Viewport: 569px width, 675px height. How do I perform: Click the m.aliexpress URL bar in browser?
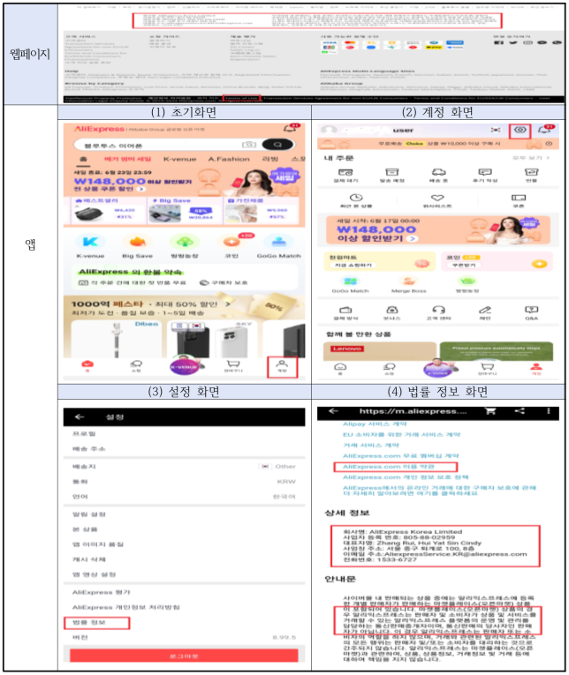(413, 411)
